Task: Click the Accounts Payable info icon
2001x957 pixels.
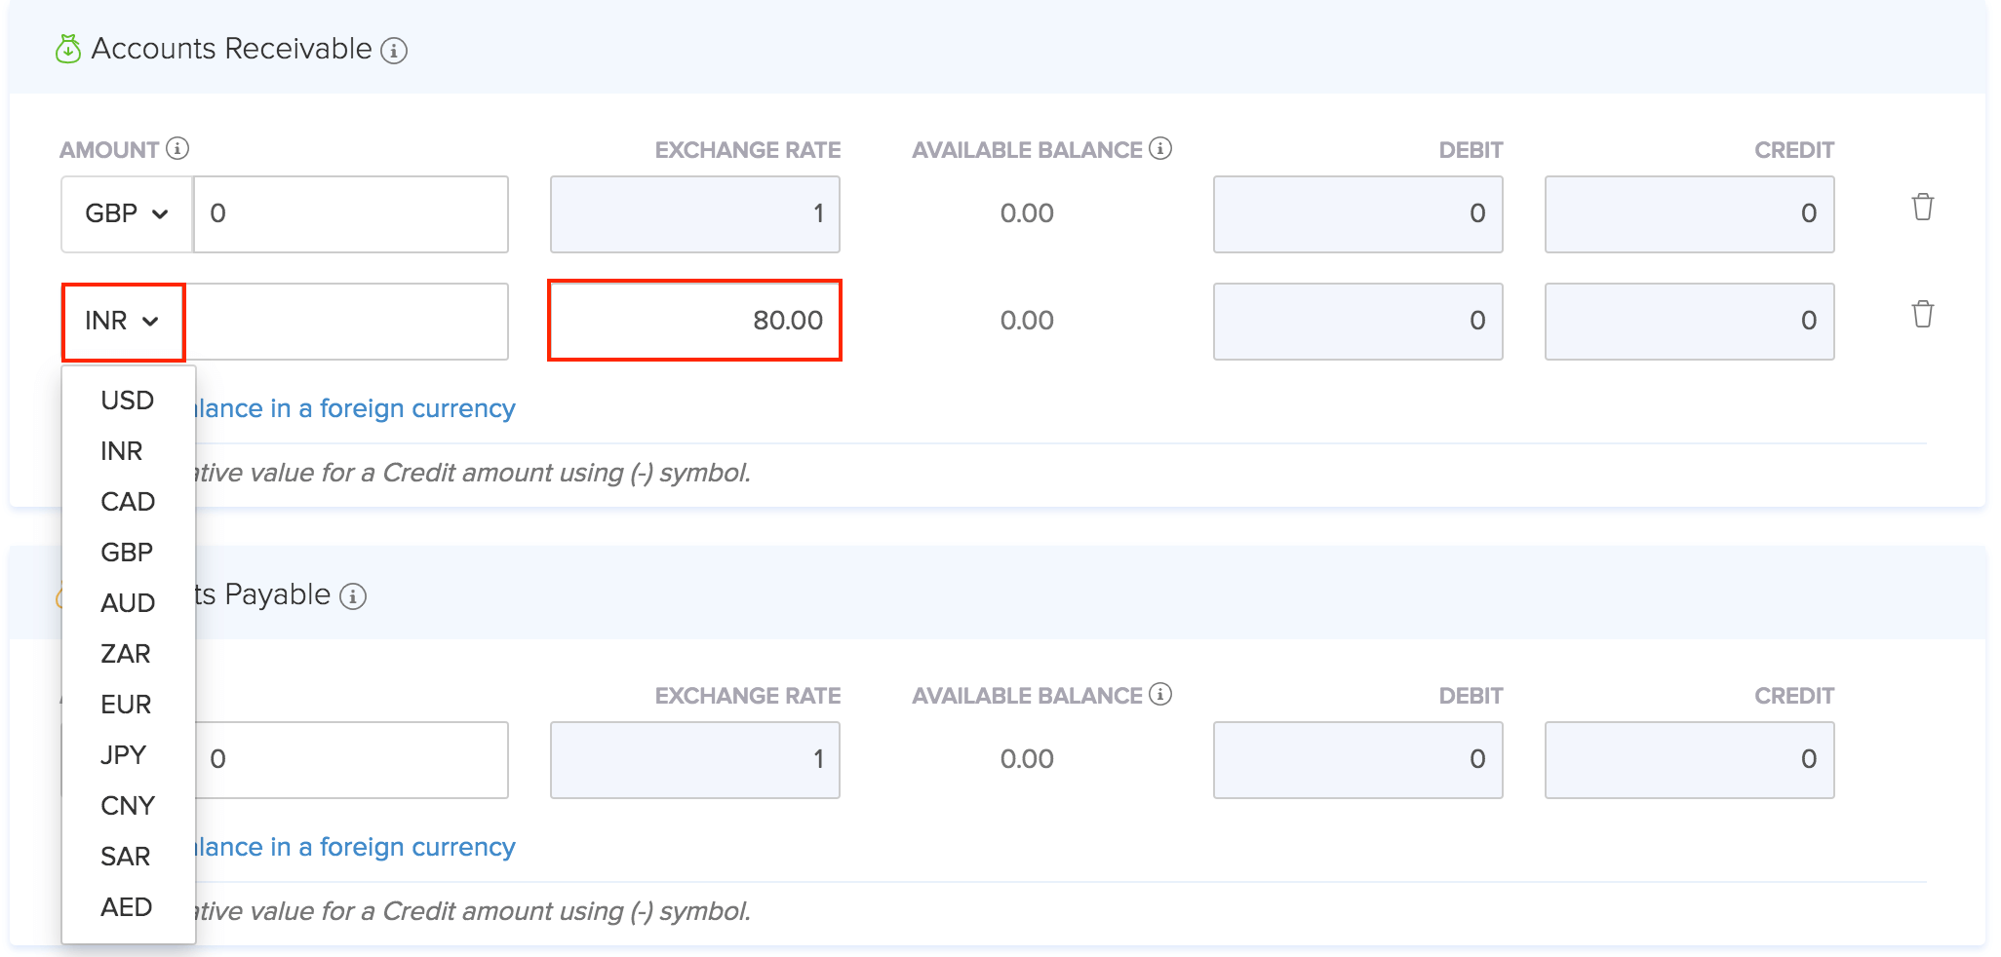Action: click(353, 596)
